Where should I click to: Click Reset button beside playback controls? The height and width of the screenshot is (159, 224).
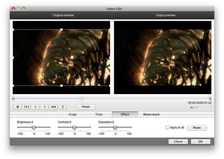click(86, 107)
